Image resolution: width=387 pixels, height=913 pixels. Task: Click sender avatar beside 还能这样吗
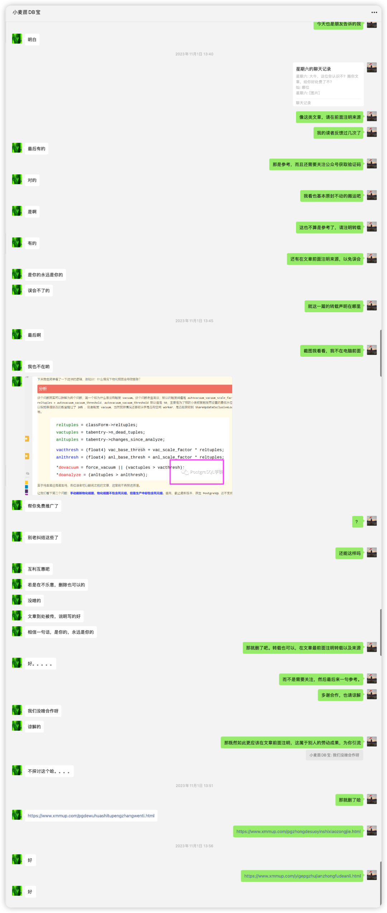pos(372,553)
